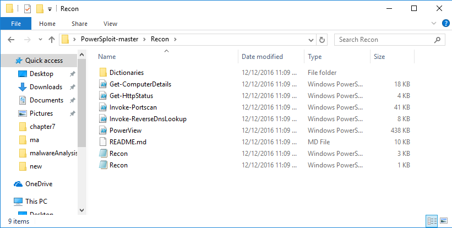Sort by Date modified column header

pyautogui.click(x=262, y=57)
